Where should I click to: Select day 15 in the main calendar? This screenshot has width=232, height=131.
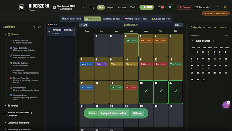[101, 92]
